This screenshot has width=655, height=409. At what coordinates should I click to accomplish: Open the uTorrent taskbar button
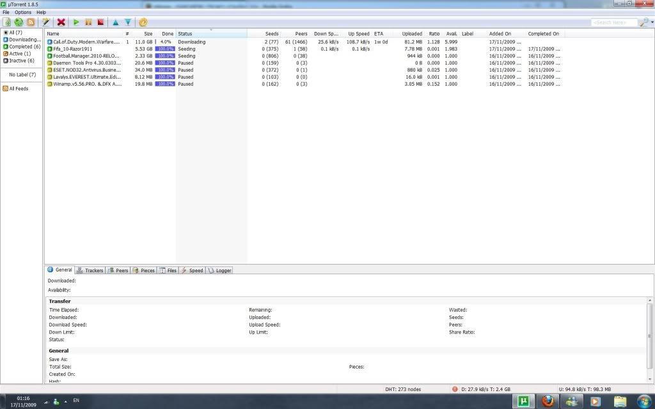coord(523,401)
